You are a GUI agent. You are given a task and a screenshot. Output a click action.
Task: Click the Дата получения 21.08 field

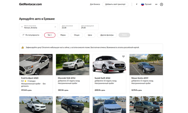(x=69, y=27)
